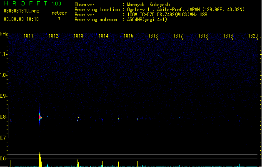Click the A504HB yagi antenna text
The height and width of the screenshot is (167, 262).
(x=147, y=20)
